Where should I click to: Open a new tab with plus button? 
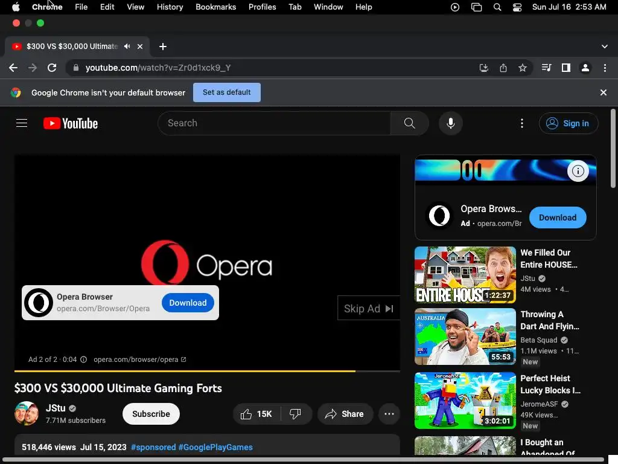pyautogui.click(x=163, y=47)
